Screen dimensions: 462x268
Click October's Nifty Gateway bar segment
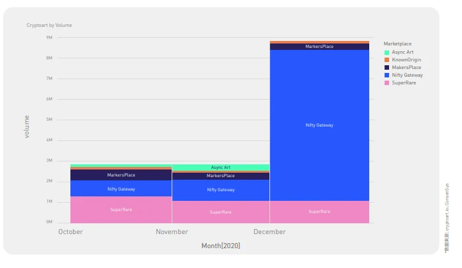tap(121, 189)
